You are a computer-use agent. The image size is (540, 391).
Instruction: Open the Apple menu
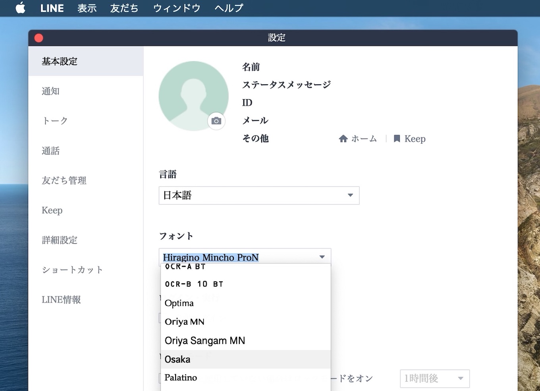click(21, 8)
